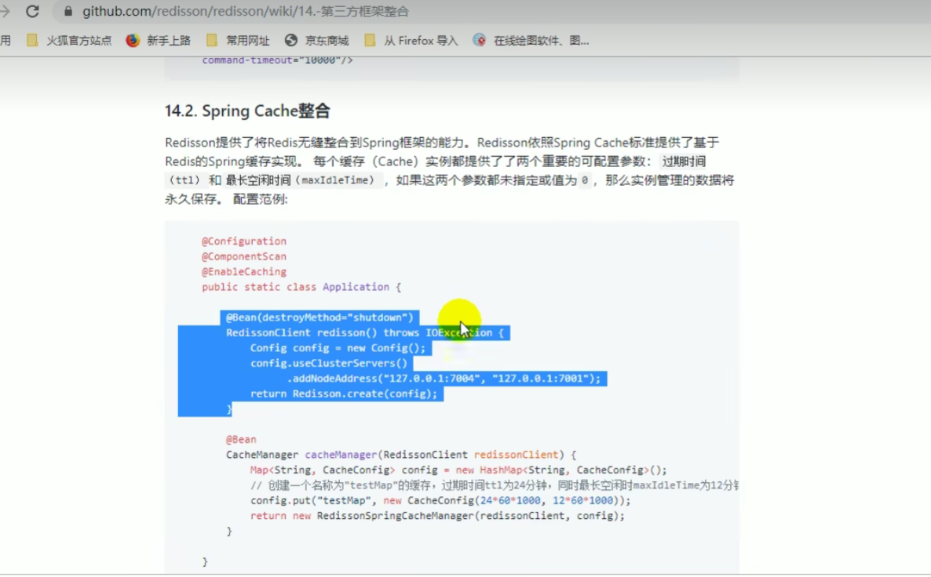
Task: Open the 常用网址 bookmark folder
Action: [247, 40]
